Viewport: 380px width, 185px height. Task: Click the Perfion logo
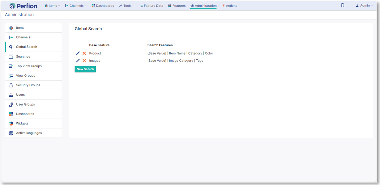(x=23, y=6)
